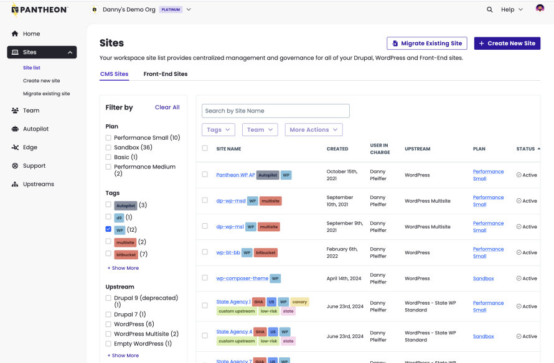The width and height of the screenshot is (554, 363).
Task: Sort by the STATUS column arrow
Action: [539, 149]
